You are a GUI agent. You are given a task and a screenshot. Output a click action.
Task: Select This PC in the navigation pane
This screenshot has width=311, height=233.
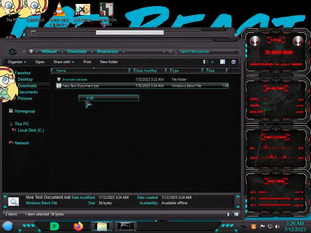tap(22, 124)
